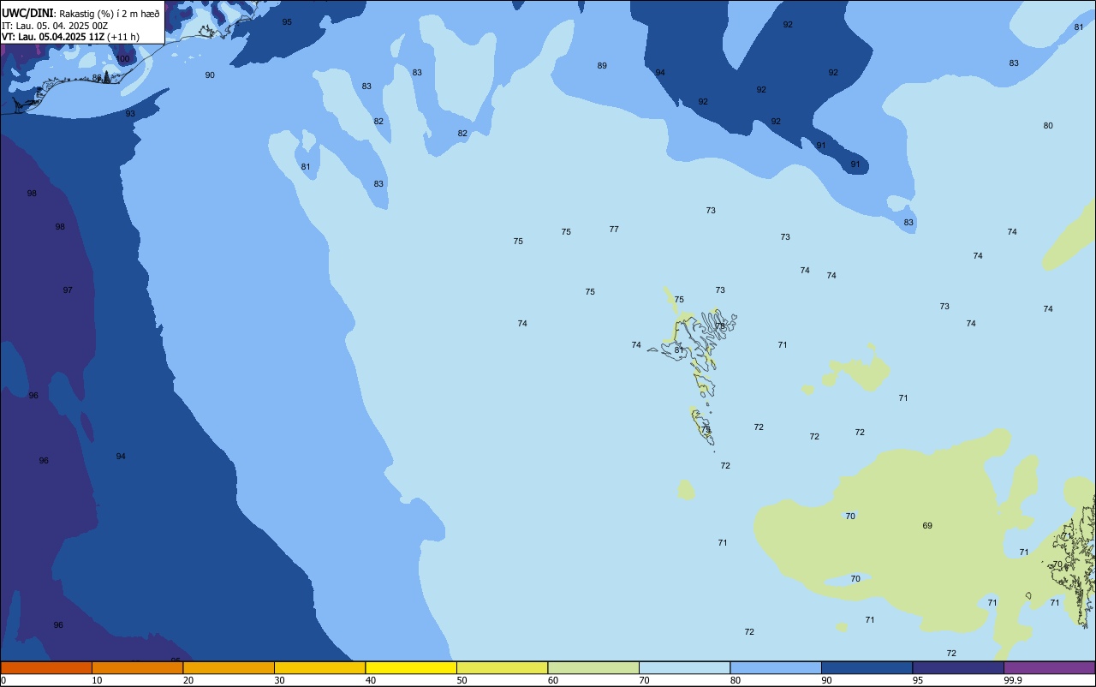
Task: Click the golden 30–40 legend swatch
Action: 319,667
